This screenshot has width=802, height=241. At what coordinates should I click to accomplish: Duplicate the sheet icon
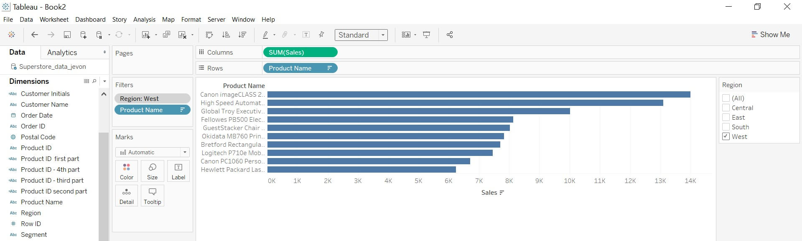point(166,35)
